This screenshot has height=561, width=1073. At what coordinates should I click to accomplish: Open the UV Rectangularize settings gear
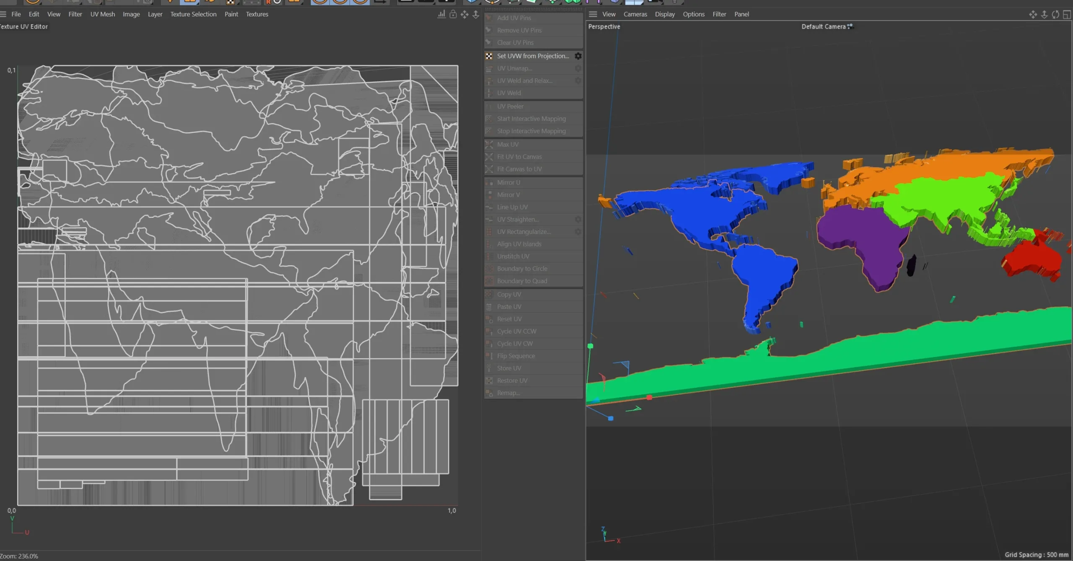pyautogui.click(x=578, y=232)
